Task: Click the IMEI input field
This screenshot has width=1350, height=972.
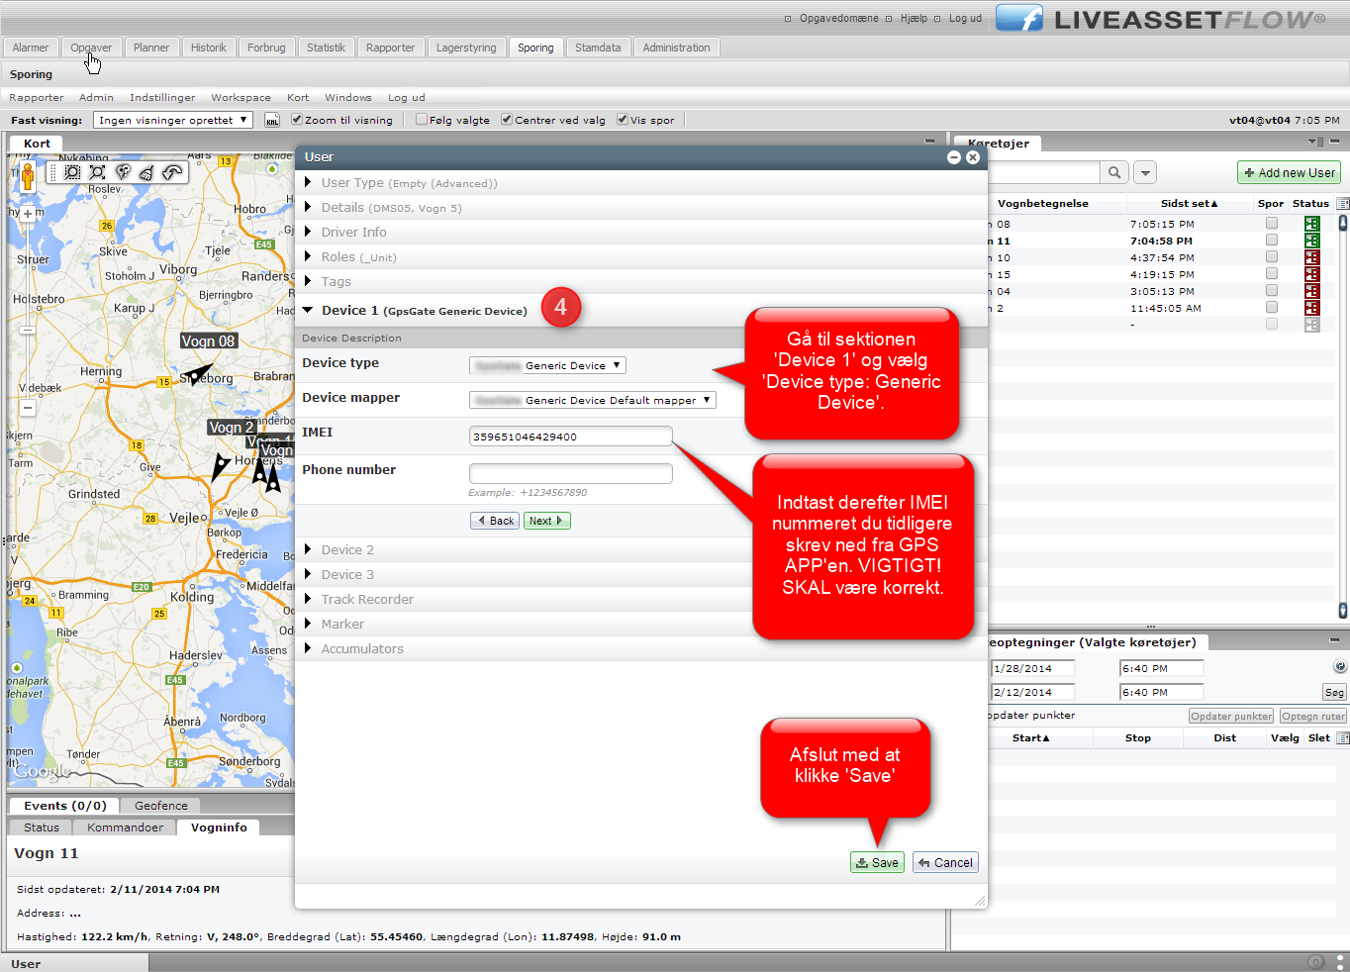Action: (x=570, y=437)
